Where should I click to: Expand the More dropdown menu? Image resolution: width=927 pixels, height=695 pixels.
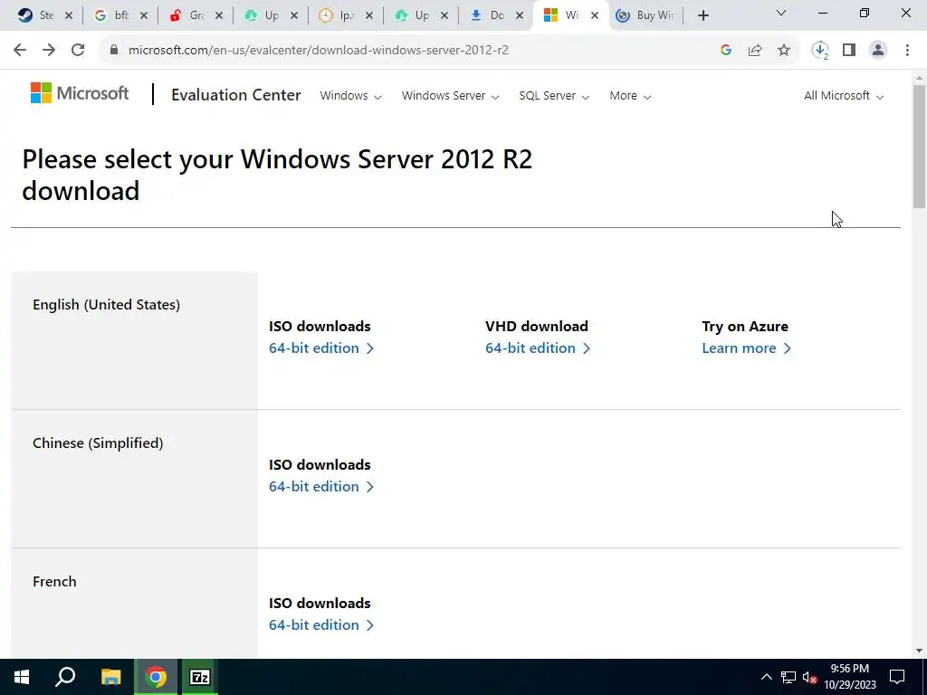click(630, 96)
